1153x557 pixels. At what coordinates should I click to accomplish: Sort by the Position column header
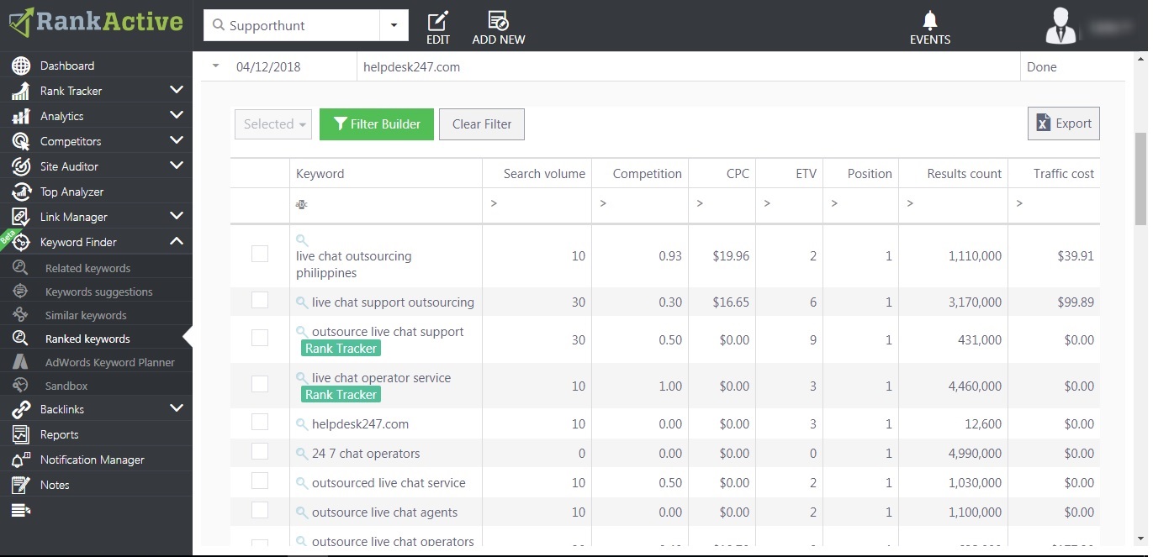(870, 174)
